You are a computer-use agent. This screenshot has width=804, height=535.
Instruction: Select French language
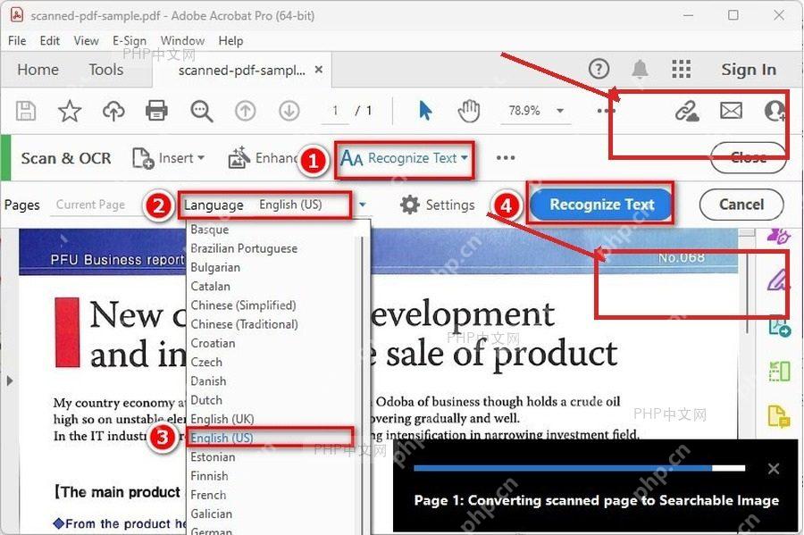(x=208, y=495)
